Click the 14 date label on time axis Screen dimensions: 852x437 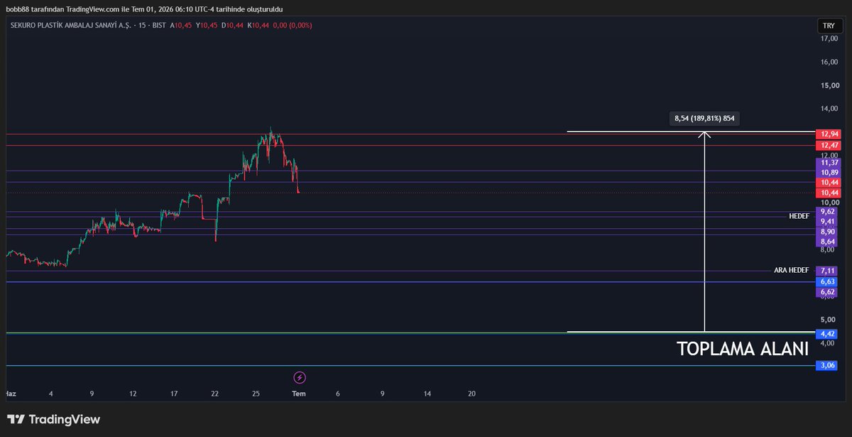coord(427,393)
